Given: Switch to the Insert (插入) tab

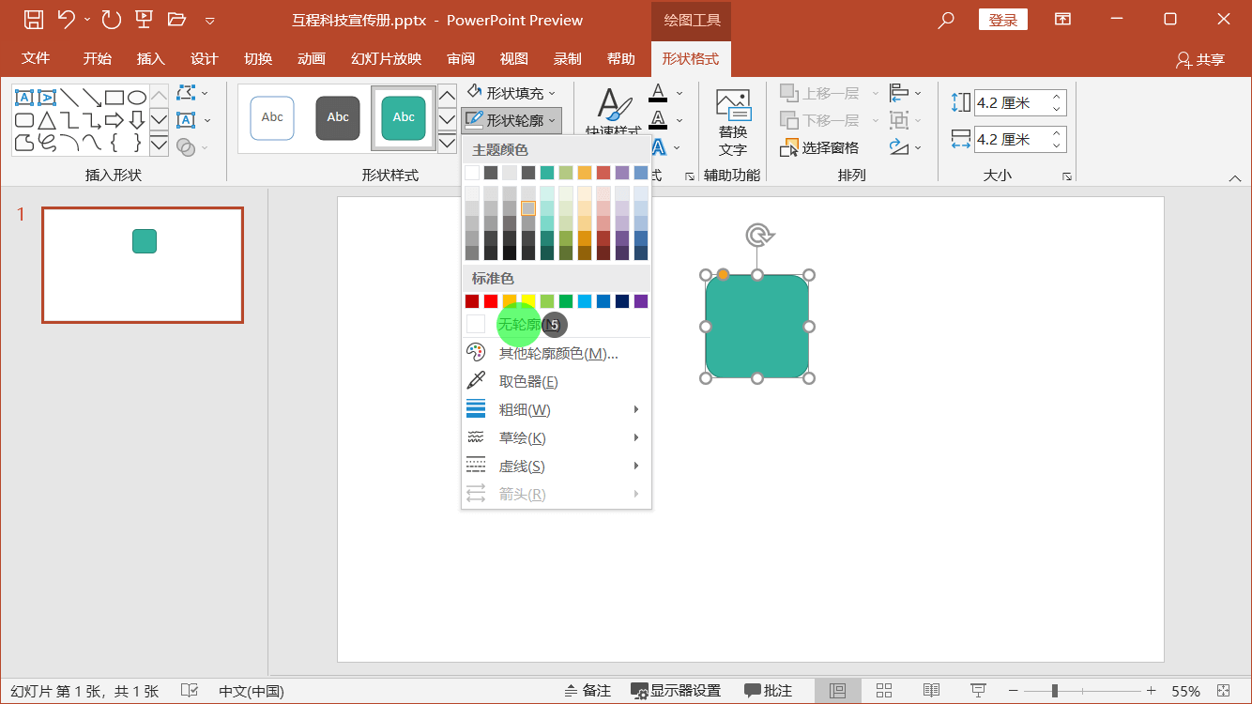Looking at the screenshot, I should 150,58.
